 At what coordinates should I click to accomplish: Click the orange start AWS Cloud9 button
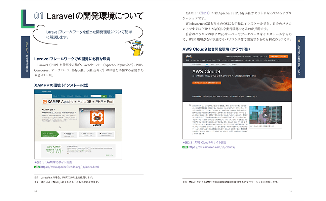[x=206, y=83]
